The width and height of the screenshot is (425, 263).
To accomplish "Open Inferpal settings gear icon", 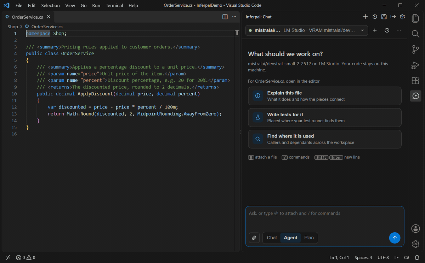I will (x=402, y=17).
